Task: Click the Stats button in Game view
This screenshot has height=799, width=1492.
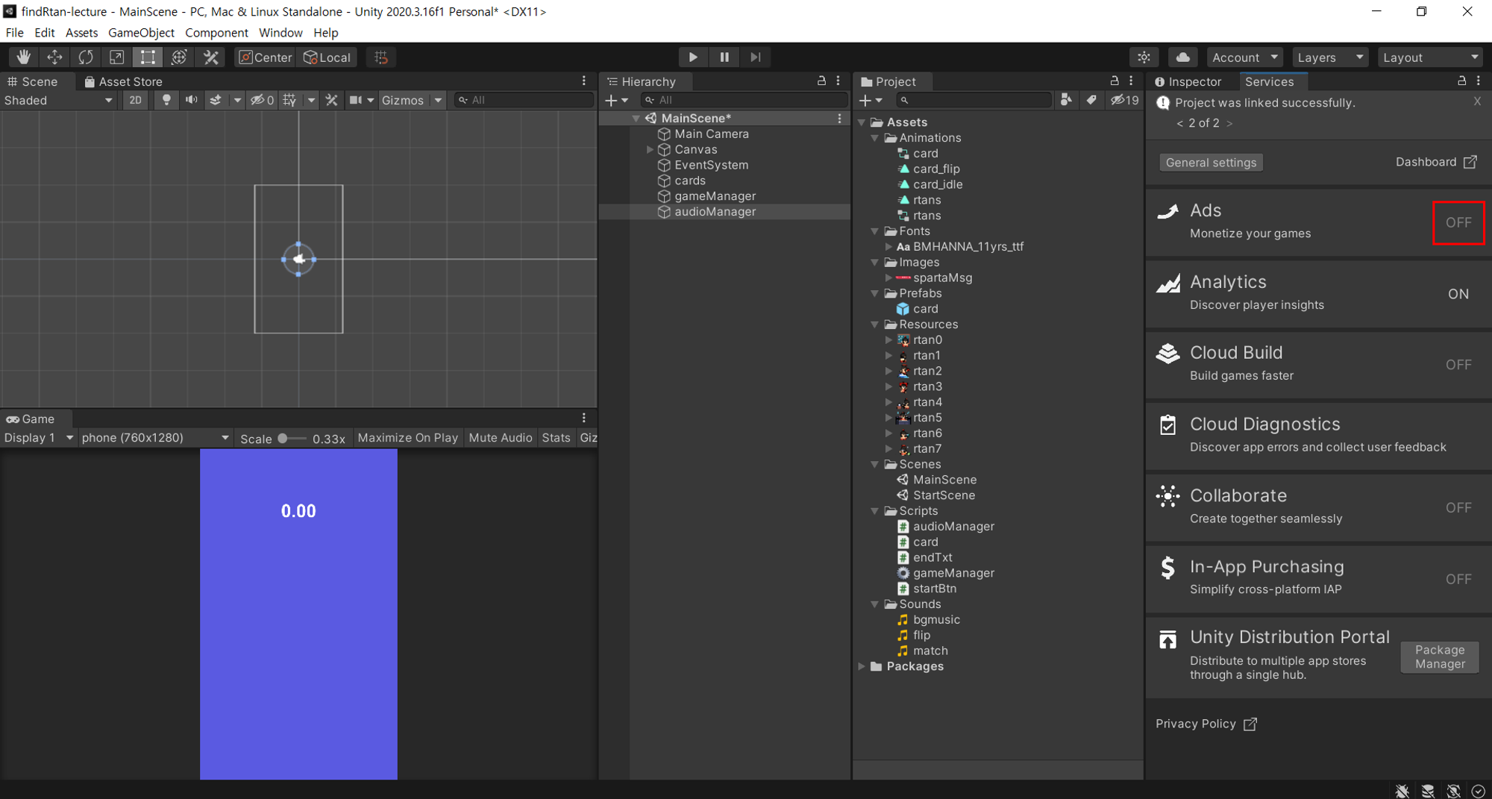Action: [x=556, y=438]
